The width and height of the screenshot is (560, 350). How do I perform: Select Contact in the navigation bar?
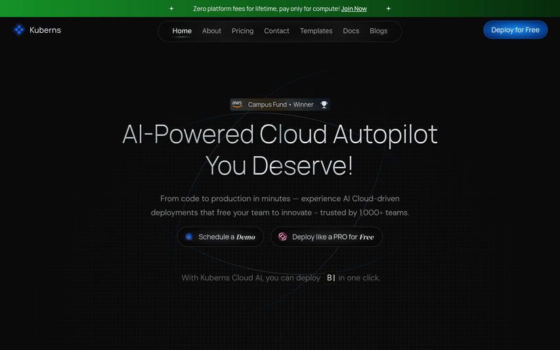(x=276, y=31)
